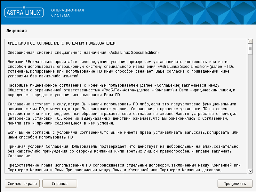Click the line mentioning «Astra Linux Special Edition» назначения

pyautogui.click(x=84, y=53)
